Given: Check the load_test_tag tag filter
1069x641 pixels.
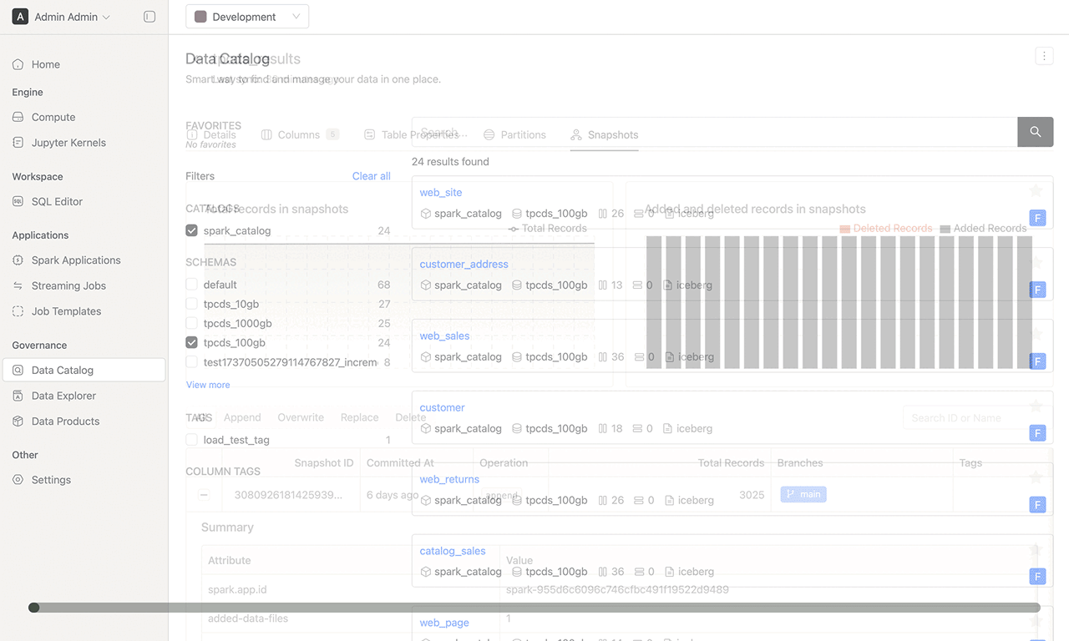Looking at the screenshot, I should tap(192, 440).
